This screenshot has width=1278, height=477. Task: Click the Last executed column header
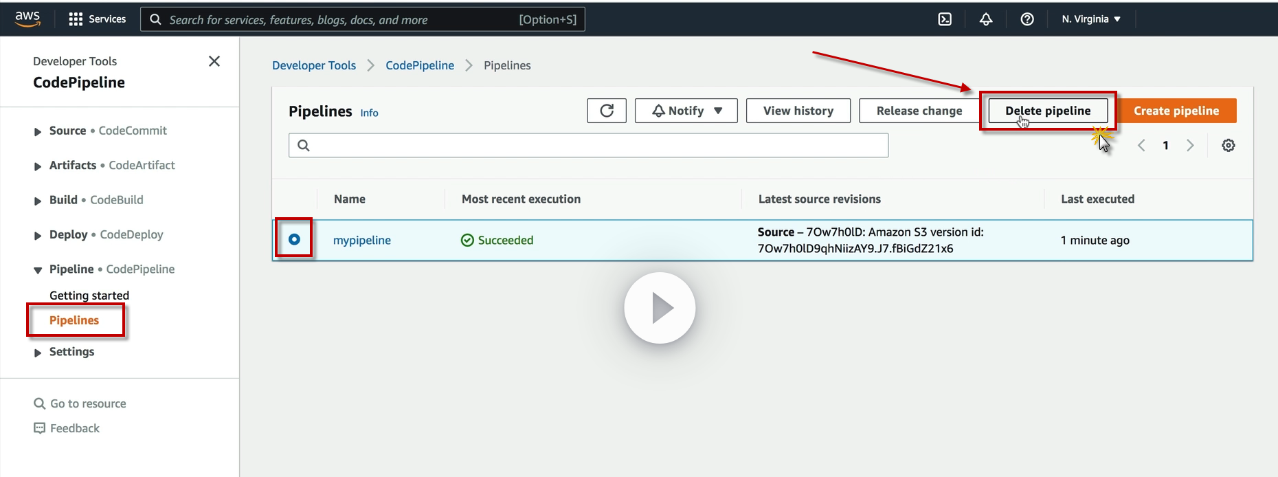1097,199
